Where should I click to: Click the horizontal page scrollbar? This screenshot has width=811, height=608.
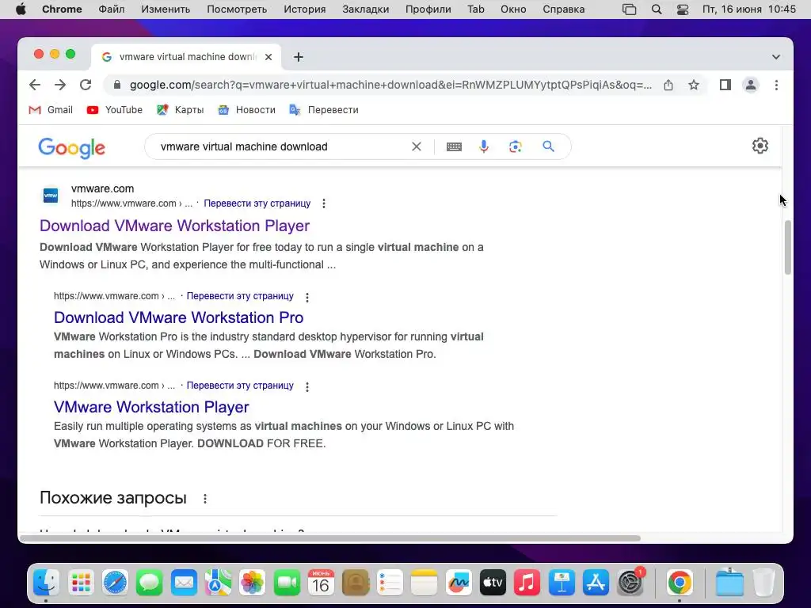[330, 538]
